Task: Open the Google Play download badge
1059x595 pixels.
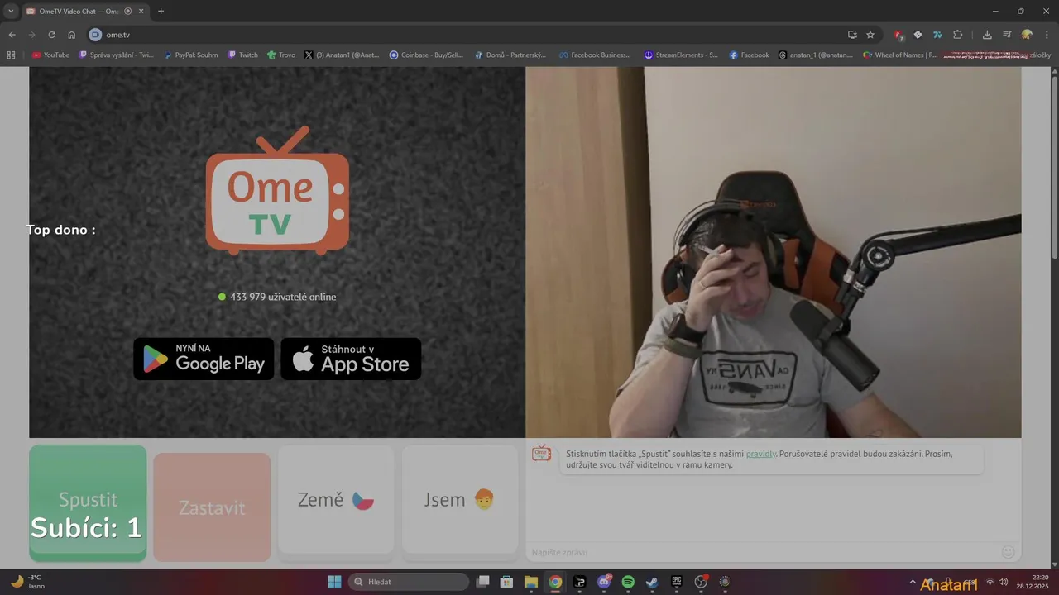Action: coord(204,359)
